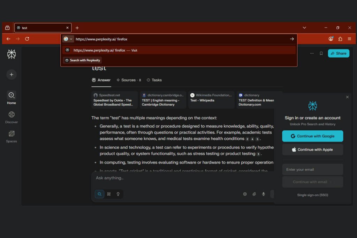357x238 pixels.
Task: Click Continue with email button
Action: [313, 182]
